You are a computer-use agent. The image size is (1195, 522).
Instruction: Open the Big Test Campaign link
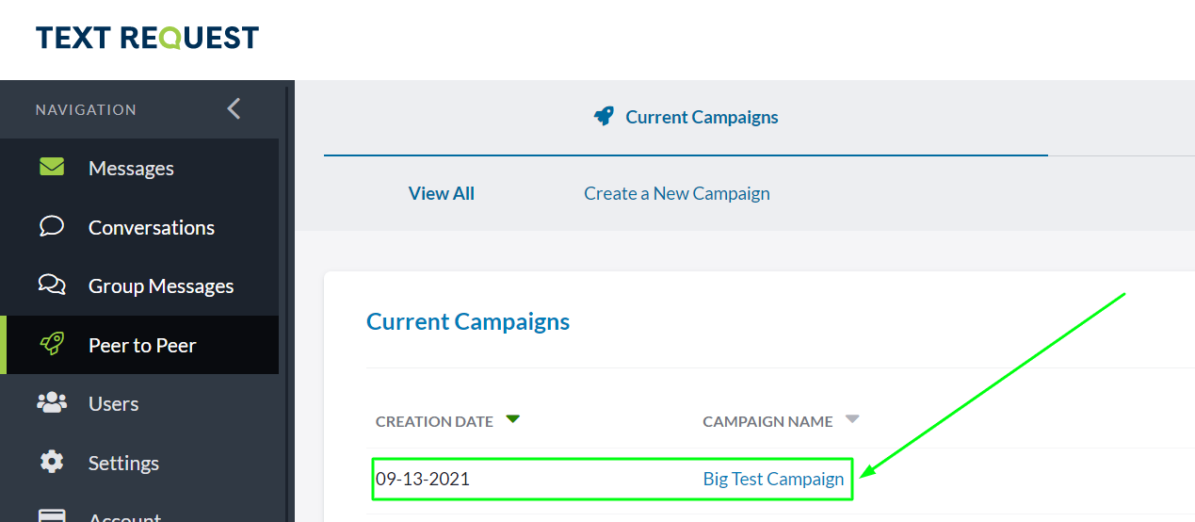point(773,479)
